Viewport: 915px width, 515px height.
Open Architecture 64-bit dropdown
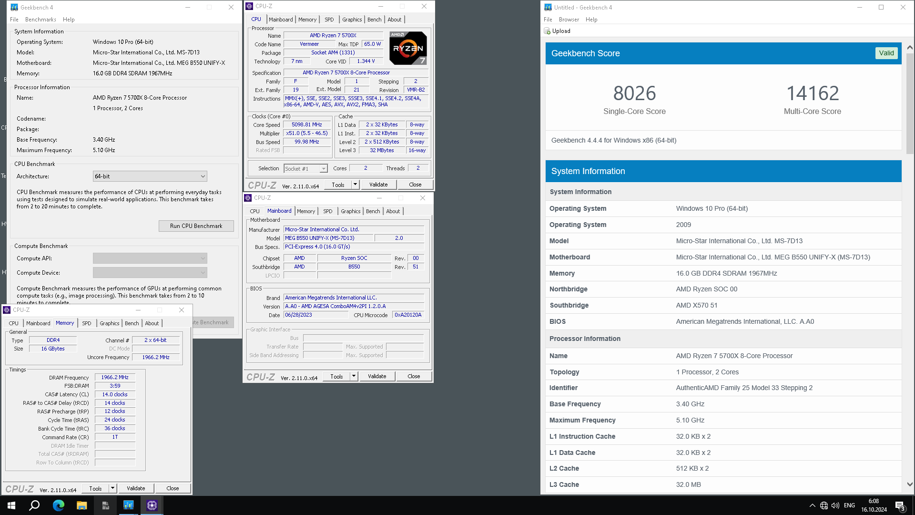[x=150, y=176]
